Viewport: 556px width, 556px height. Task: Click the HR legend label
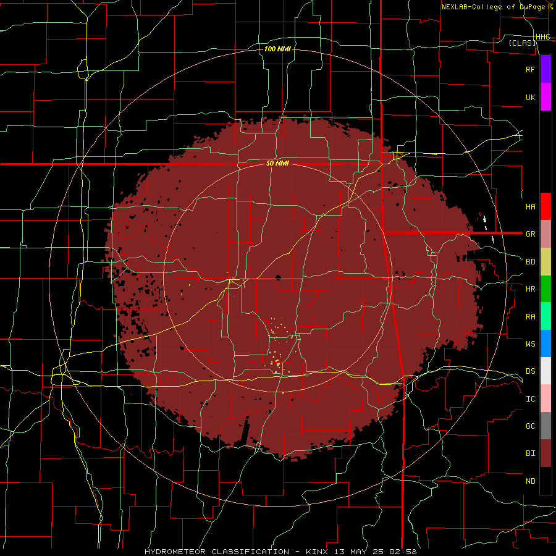(x=530, y=289)
